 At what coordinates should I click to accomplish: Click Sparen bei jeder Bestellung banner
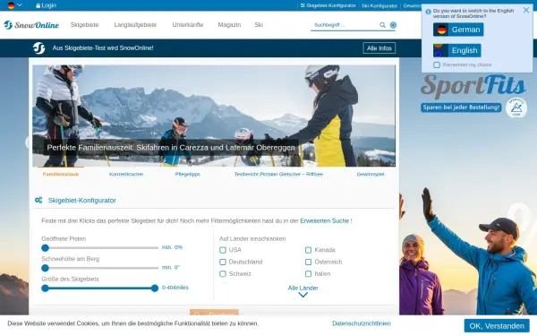(461, 108)
